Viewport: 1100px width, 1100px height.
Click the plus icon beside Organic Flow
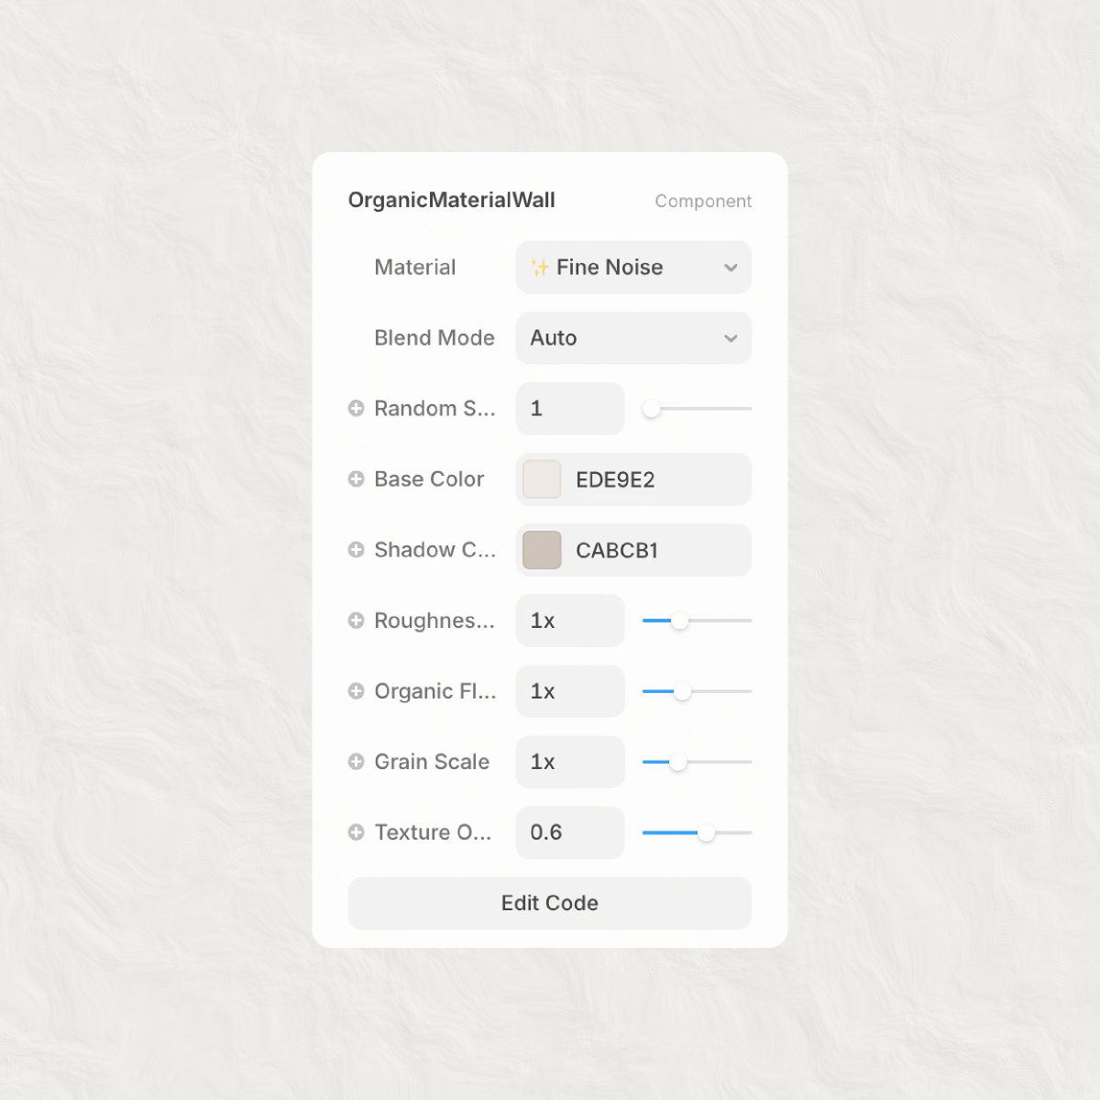[x=356, y=691]
